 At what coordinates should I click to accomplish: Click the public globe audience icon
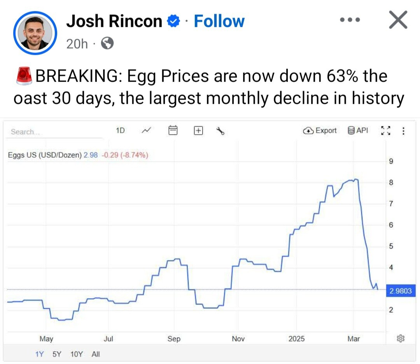tap(107, 44)
